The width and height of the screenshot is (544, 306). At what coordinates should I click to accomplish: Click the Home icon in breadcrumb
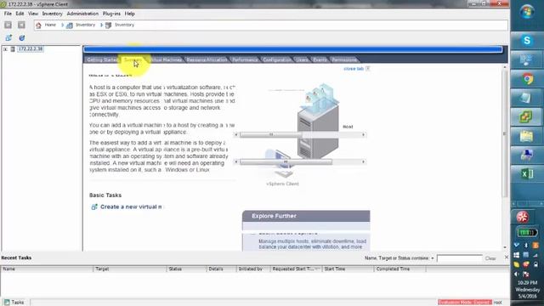click(38, 25)
